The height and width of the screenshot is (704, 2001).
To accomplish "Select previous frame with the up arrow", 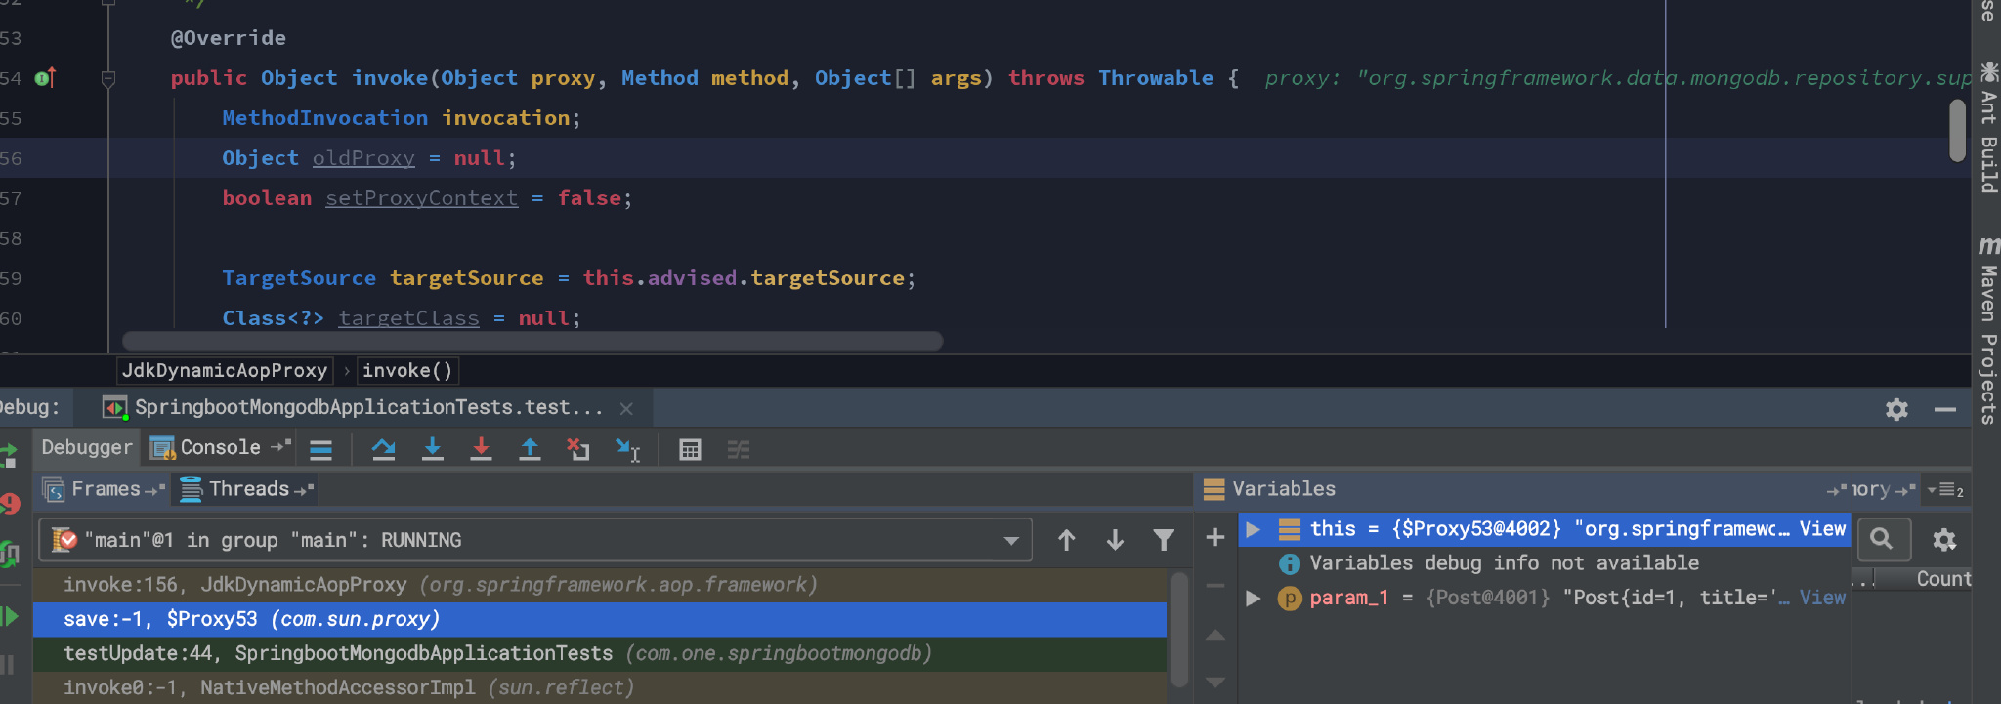I will tap(1066, 540).
